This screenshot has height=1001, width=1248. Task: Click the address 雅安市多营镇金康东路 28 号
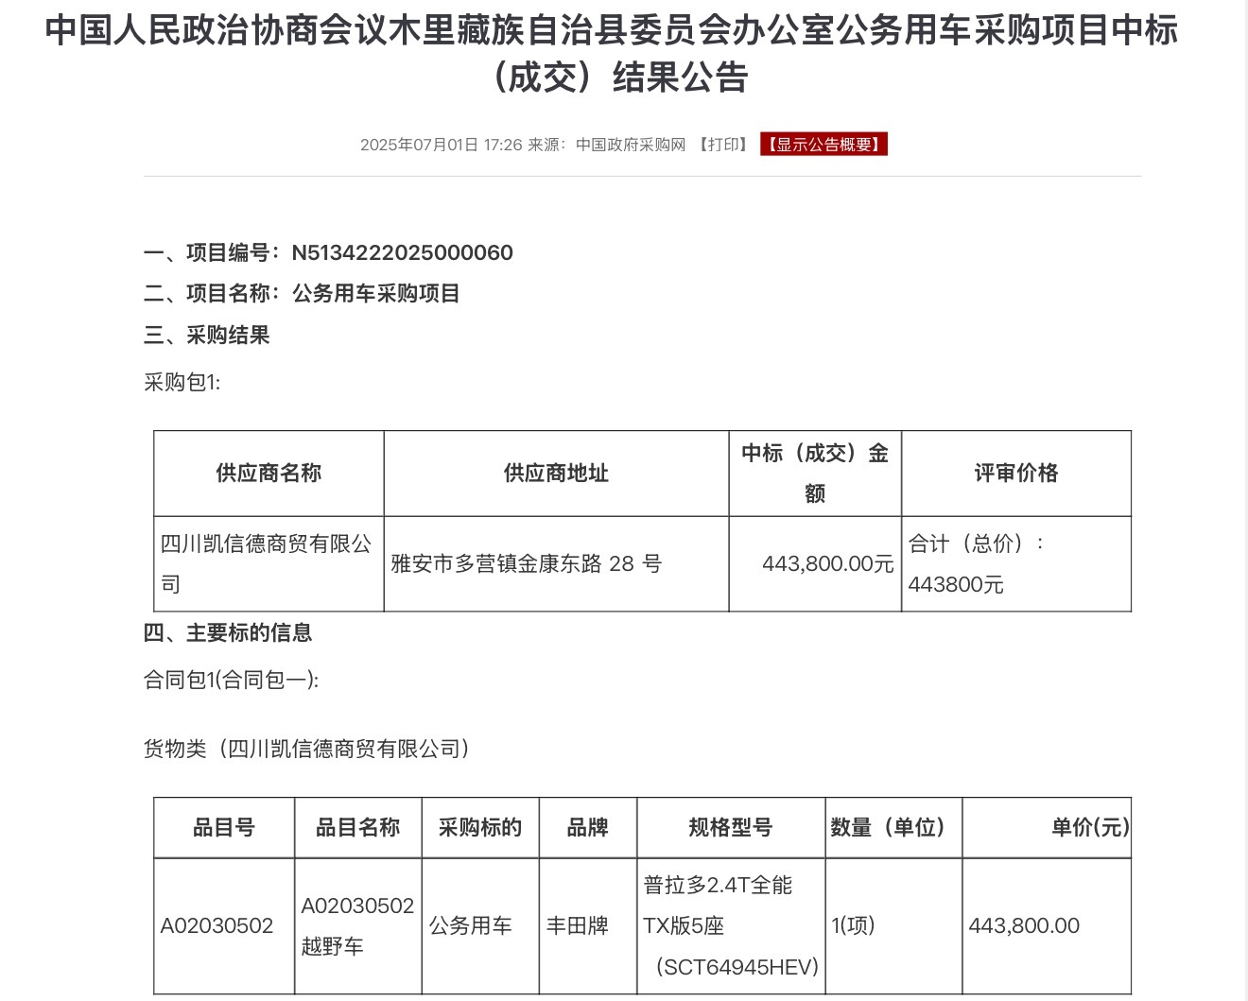click(x=527, y=564)
